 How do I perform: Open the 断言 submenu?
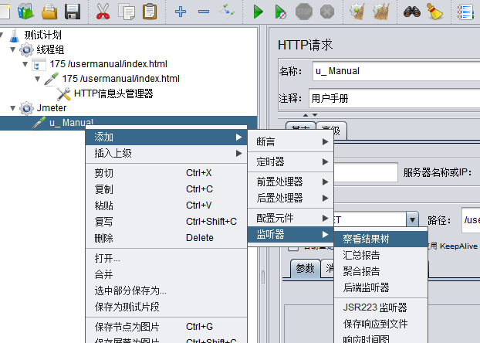(x=290, y=141)
